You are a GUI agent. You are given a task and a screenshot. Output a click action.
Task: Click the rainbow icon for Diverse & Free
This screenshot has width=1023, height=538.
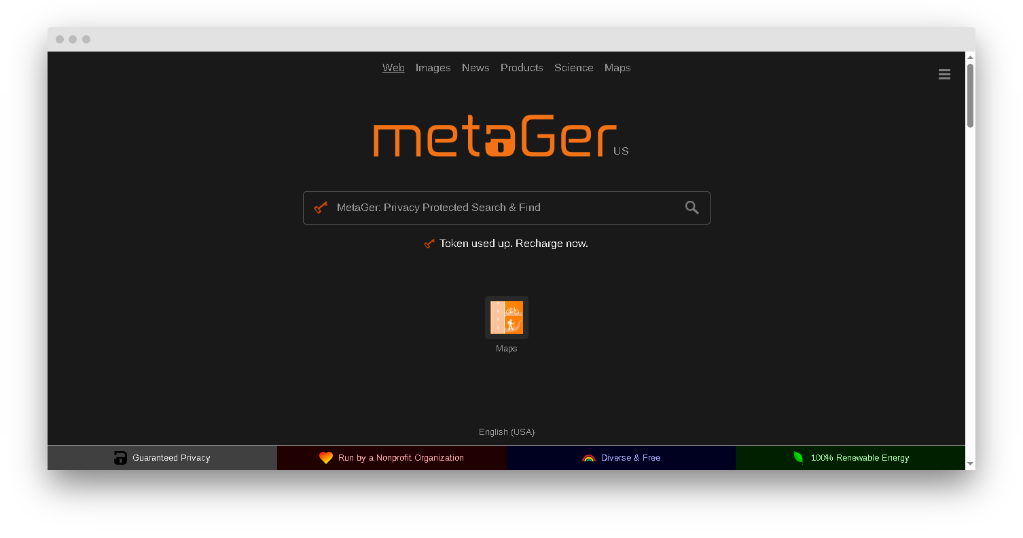point(589,458)
